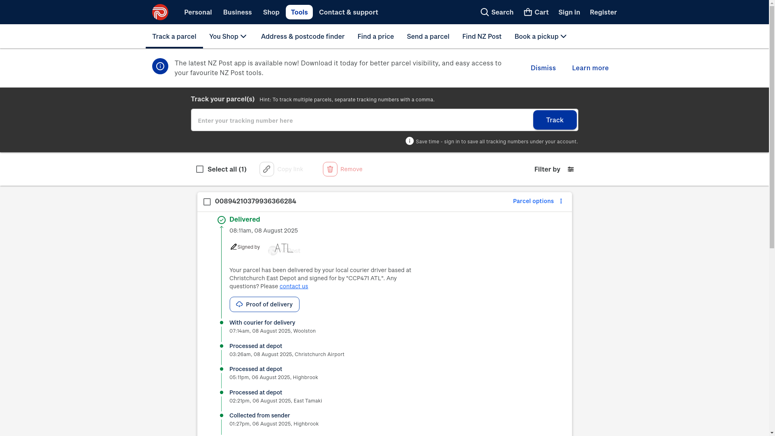775x436 pixels.
Task: Click the Remove label
Action: 351,169
